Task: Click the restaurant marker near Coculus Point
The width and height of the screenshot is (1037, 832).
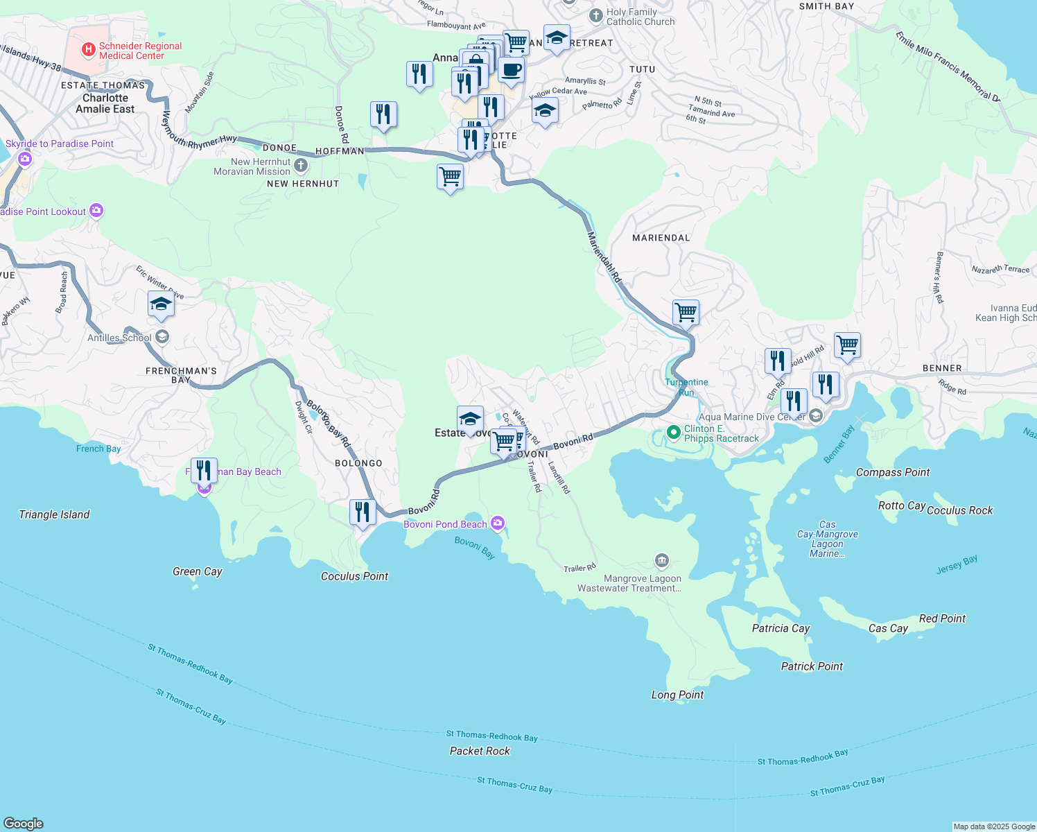Action: (363, 512)
